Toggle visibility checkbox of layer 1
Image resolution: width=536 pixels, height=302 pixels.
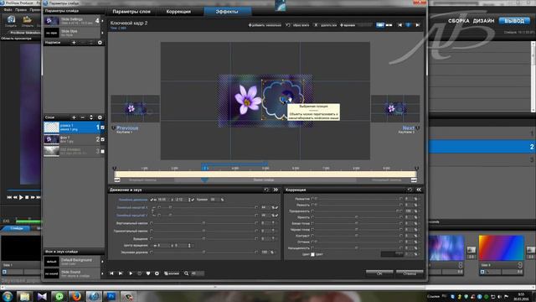tap(102, 128)
